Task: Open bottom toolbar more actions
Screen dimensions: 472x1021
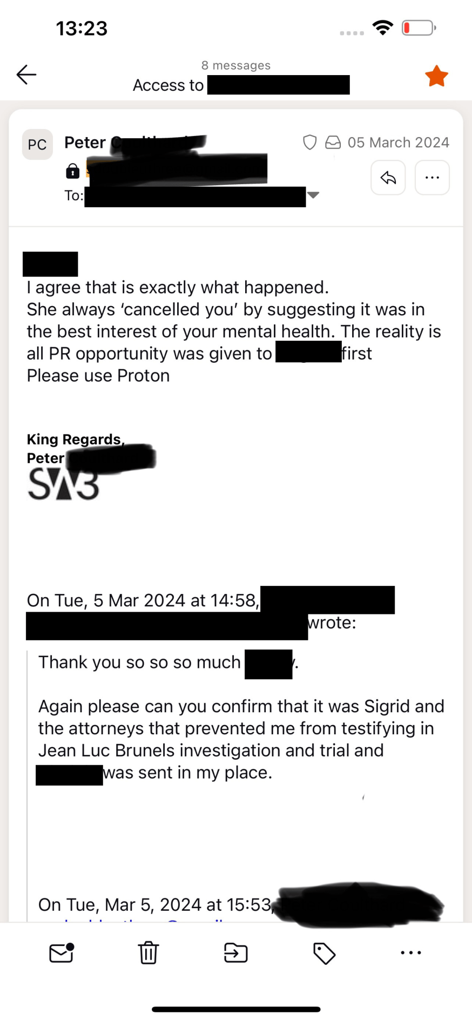Action: tap(411, 953)
